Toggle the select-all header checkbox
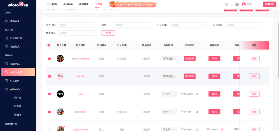This screenshot has height=131, width=279. point(49,45)
